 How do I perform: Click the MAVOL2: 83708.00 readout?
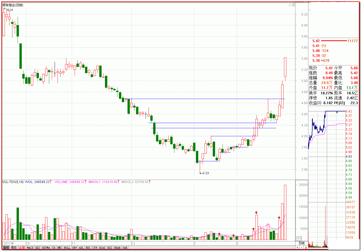point(135,182)
